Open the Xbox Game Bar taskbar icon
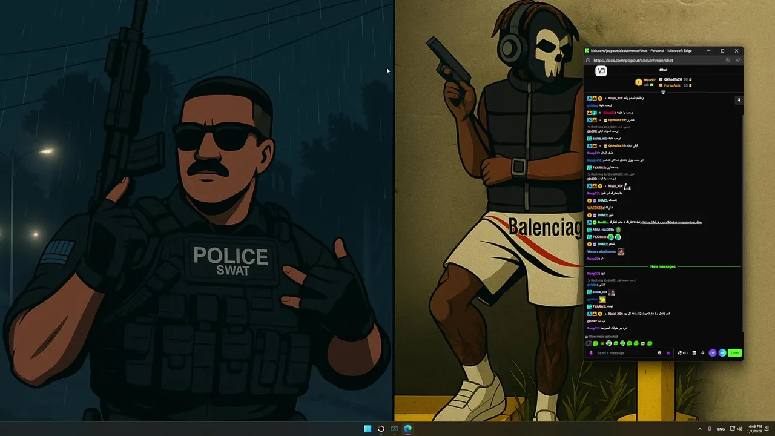Screen dimensions: 775x436 (394, 429)
